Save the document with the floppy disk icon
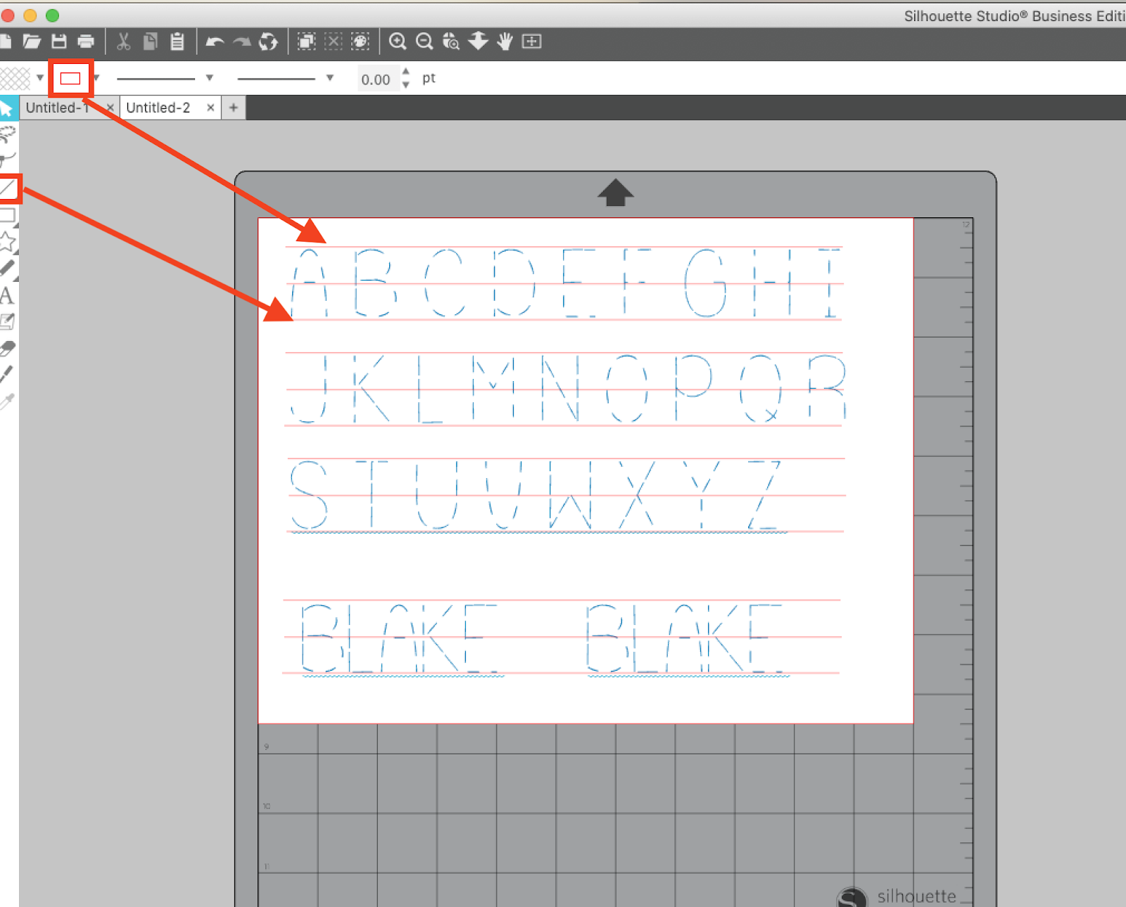Viewport: 1126px width, 907px height. point(59,42)
